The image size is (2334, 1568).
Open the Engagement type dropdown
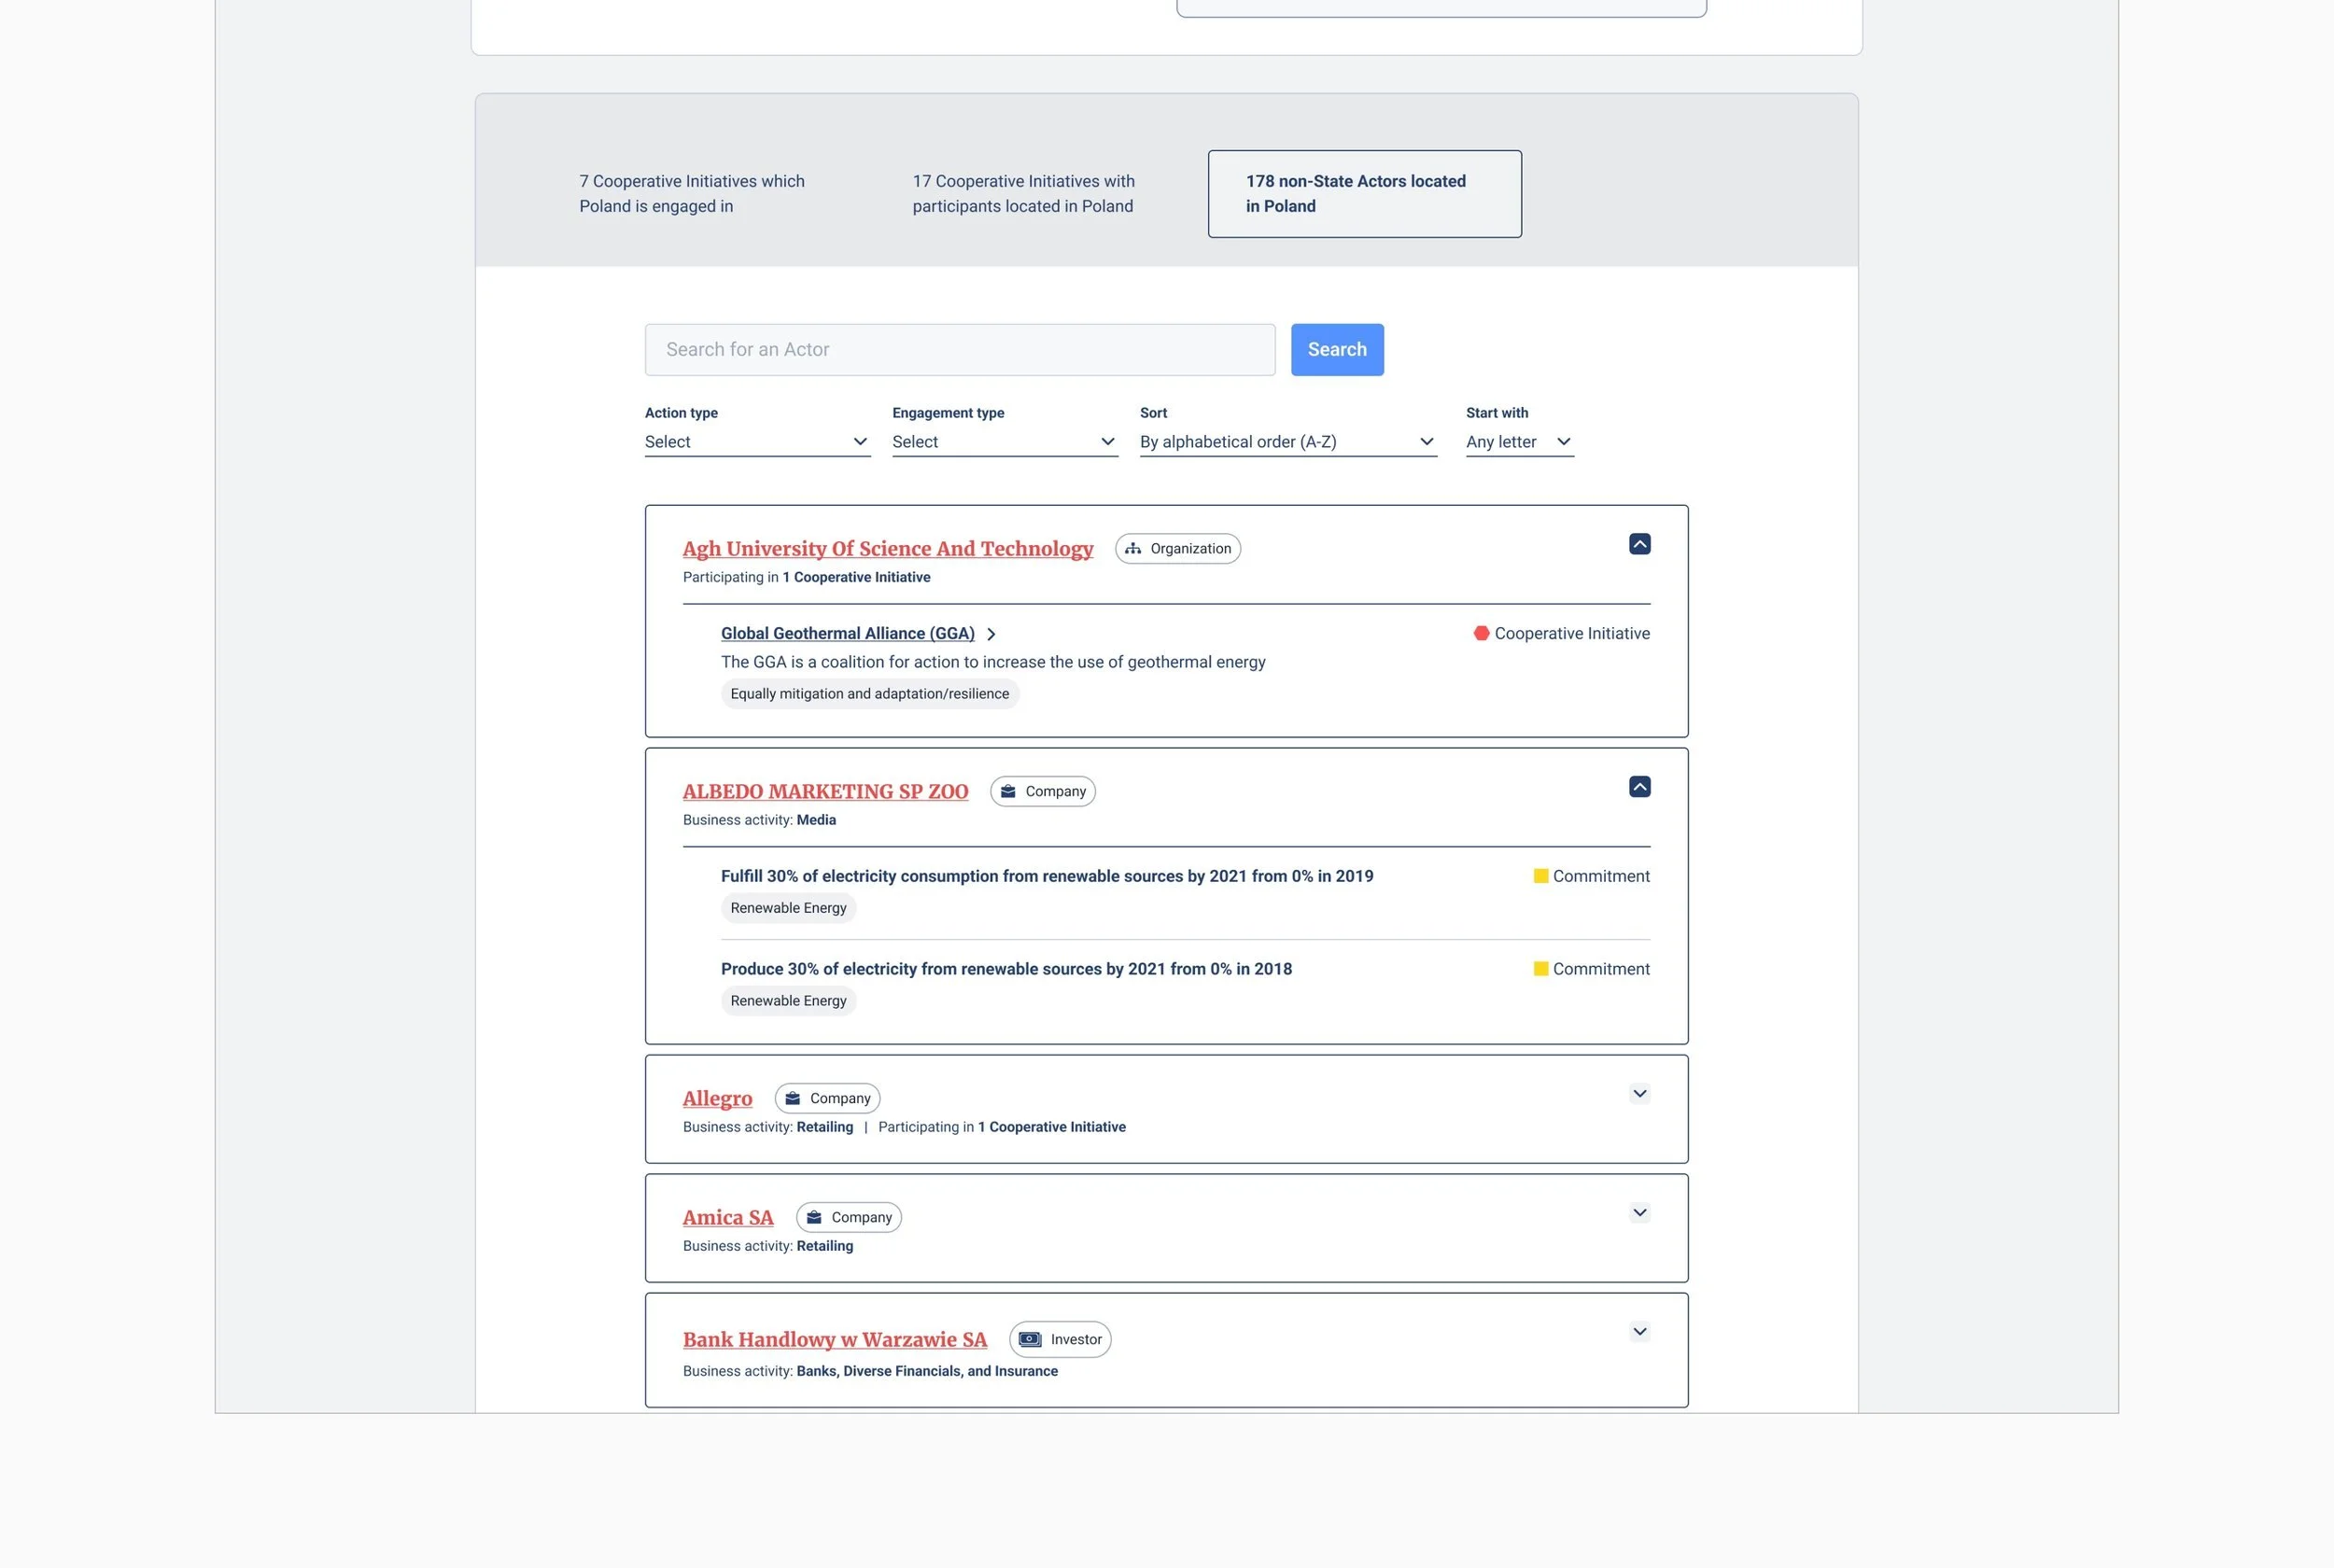(x=1004, y=442)
